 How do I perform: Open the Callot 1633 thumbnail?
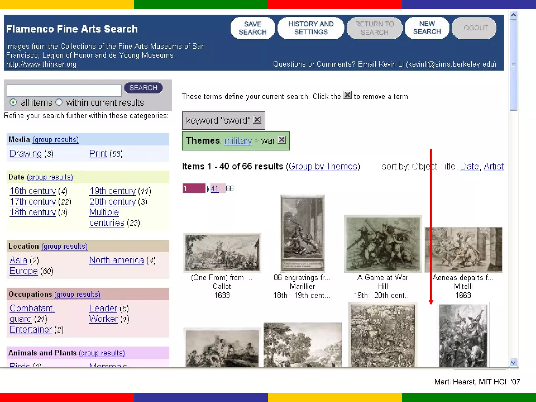[222, 253]
